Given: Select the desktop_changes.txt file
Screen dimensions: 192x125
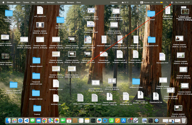Looking at the screenshot, I should (95, 100).
